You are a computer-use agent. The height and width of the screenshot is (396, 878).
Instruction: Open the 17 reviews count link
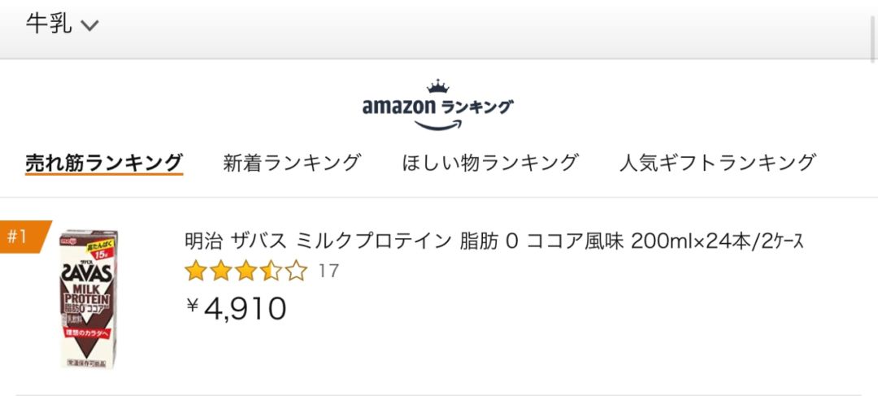click(x=328, y=271)
